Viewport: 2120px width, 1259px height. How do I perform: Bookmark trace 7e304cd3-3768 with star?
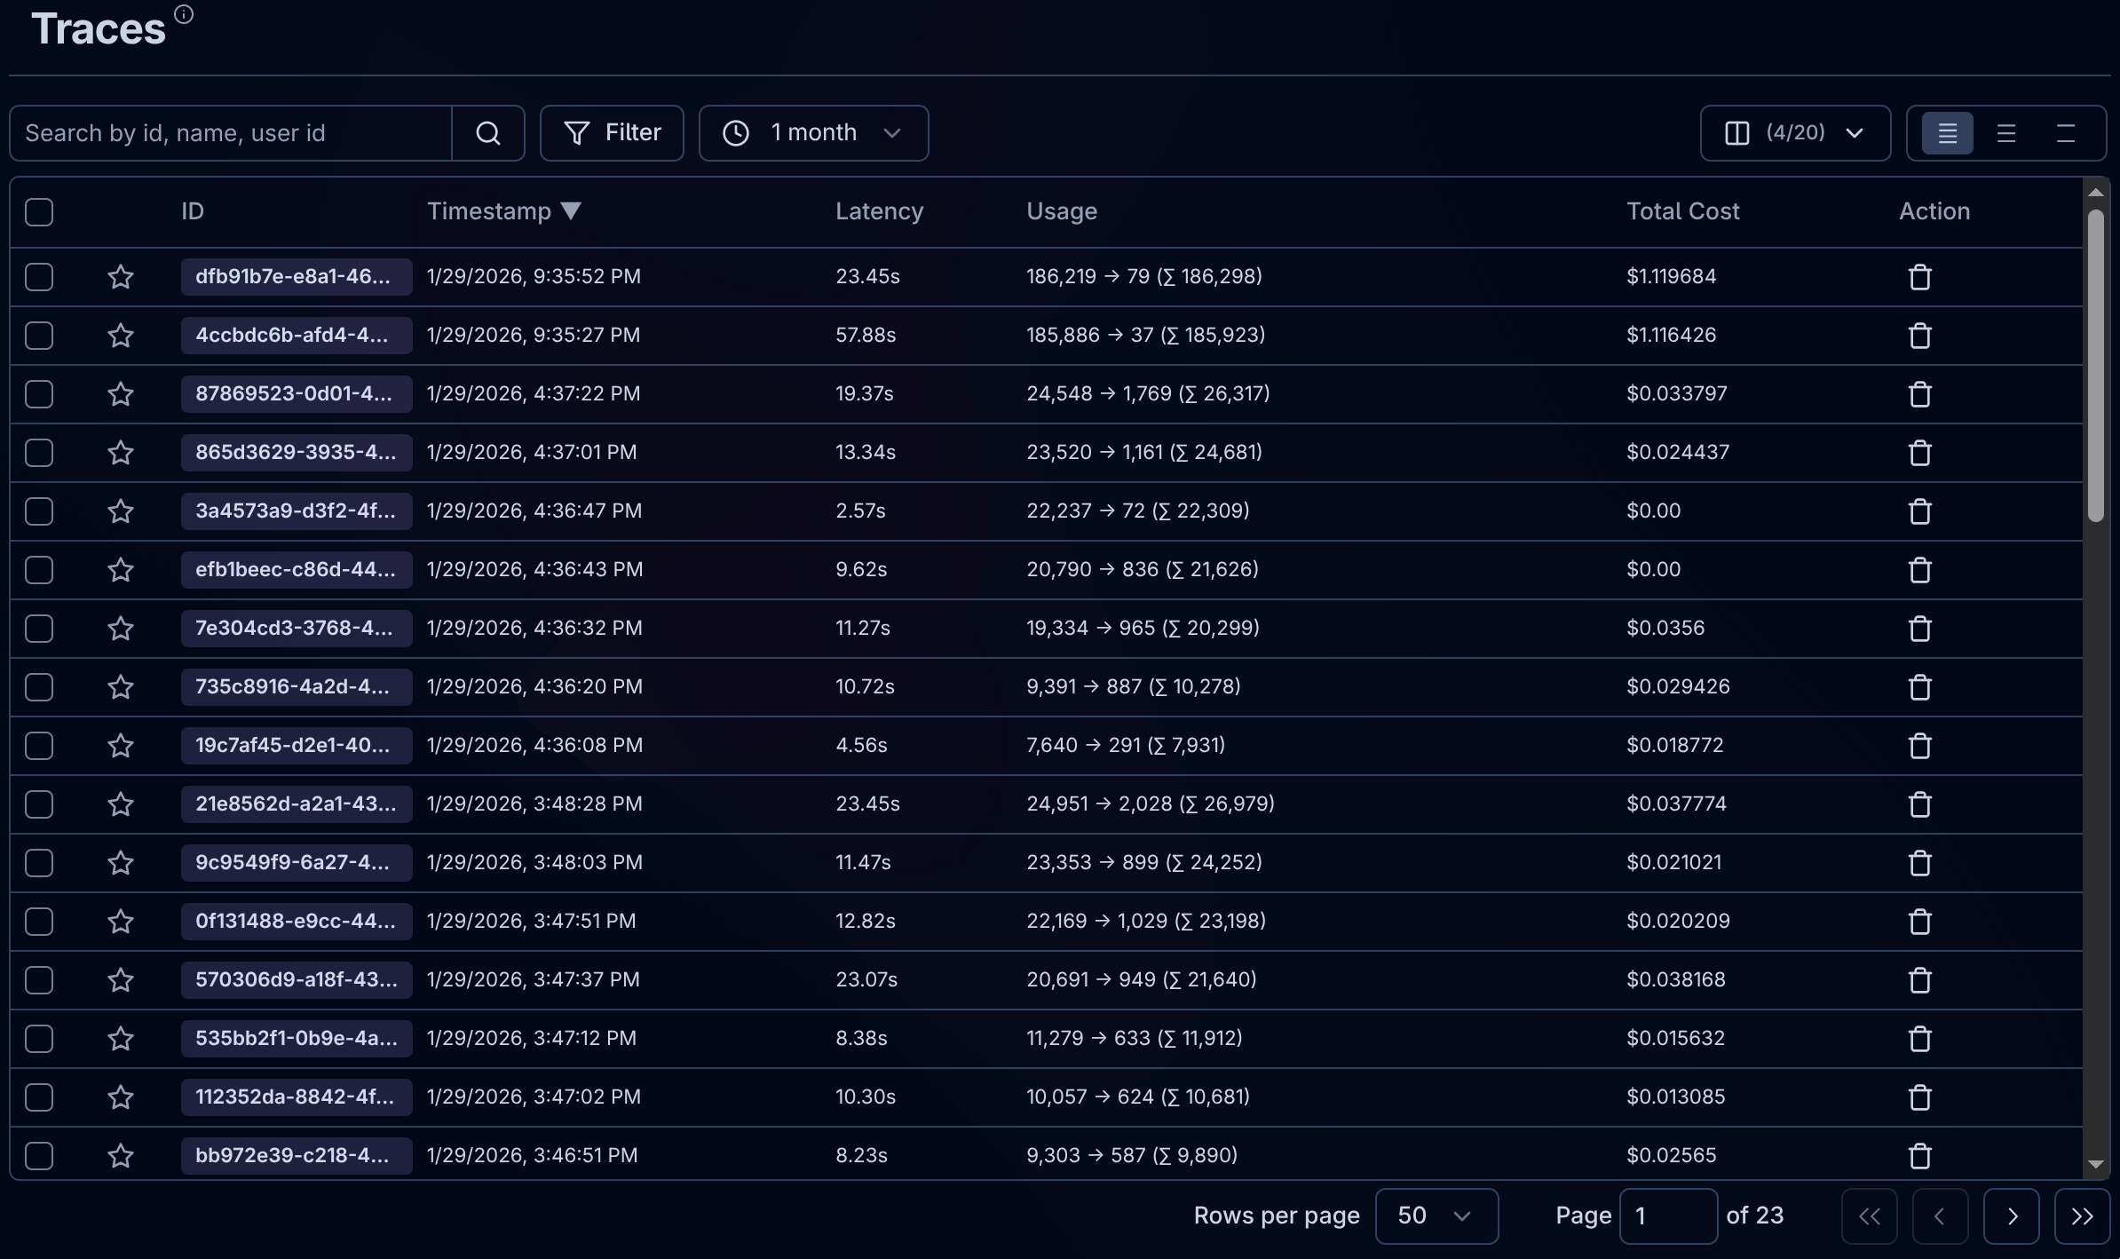click(121, 629)
